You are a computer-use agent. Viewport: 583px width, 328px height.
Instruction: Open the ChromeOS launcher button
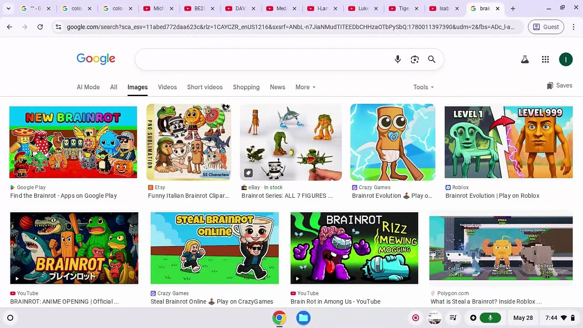10,318
